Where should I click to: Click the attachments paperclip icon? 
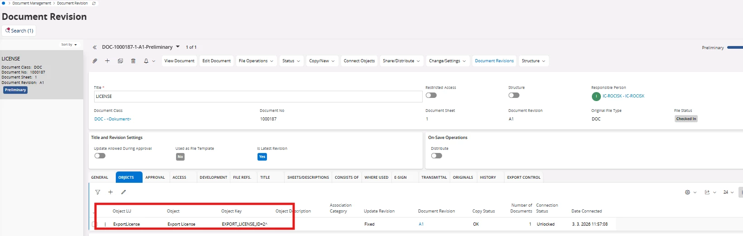tap(95, 61)
